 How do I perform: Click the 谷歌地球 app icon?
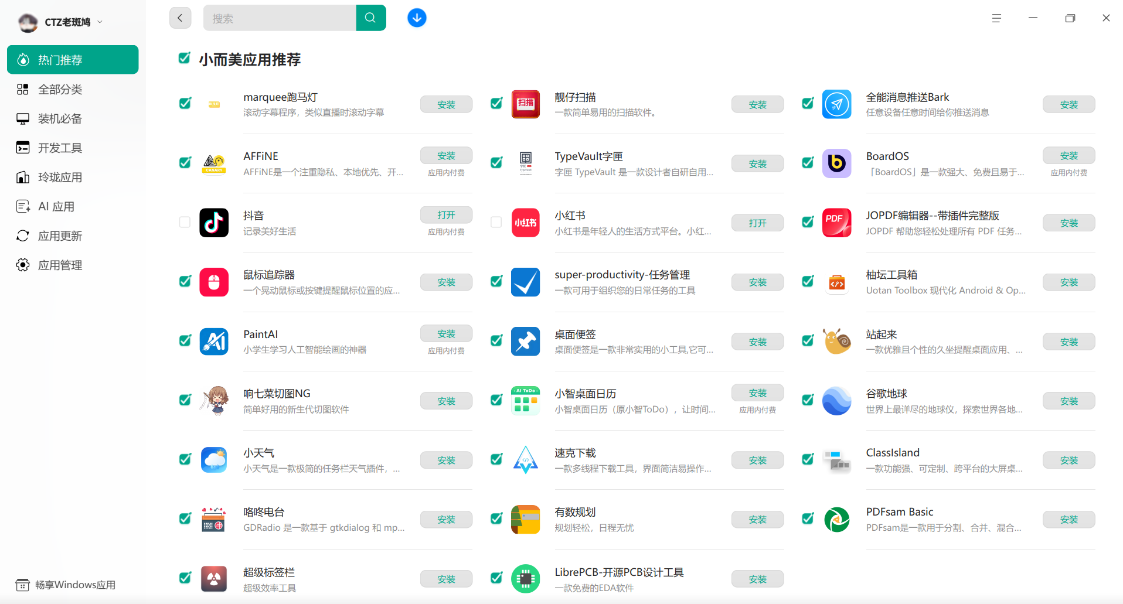click(836, 401)
